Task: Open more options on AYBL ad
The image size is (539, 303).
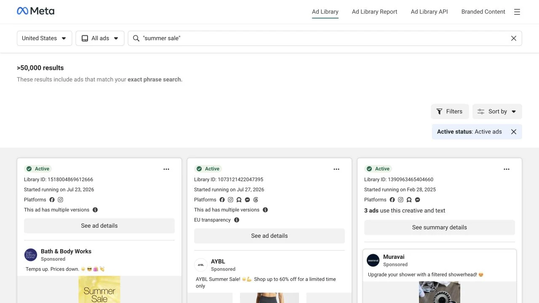Action: pyautogui.click(x=336, y=169)
